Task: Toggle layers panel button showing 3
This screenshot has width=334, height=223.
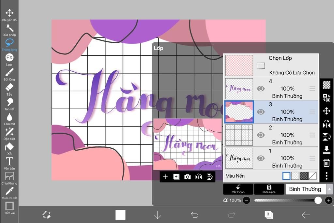Action: coord(268,215)
